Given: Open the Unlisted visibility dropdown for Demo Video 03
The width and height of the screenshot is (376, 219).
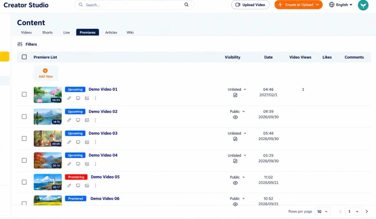Looking at the screenshot, I should [x=237, y=133].
